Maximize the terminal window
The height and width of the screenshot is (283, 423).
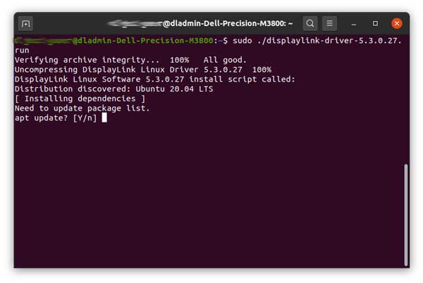[x=375, y=23]
